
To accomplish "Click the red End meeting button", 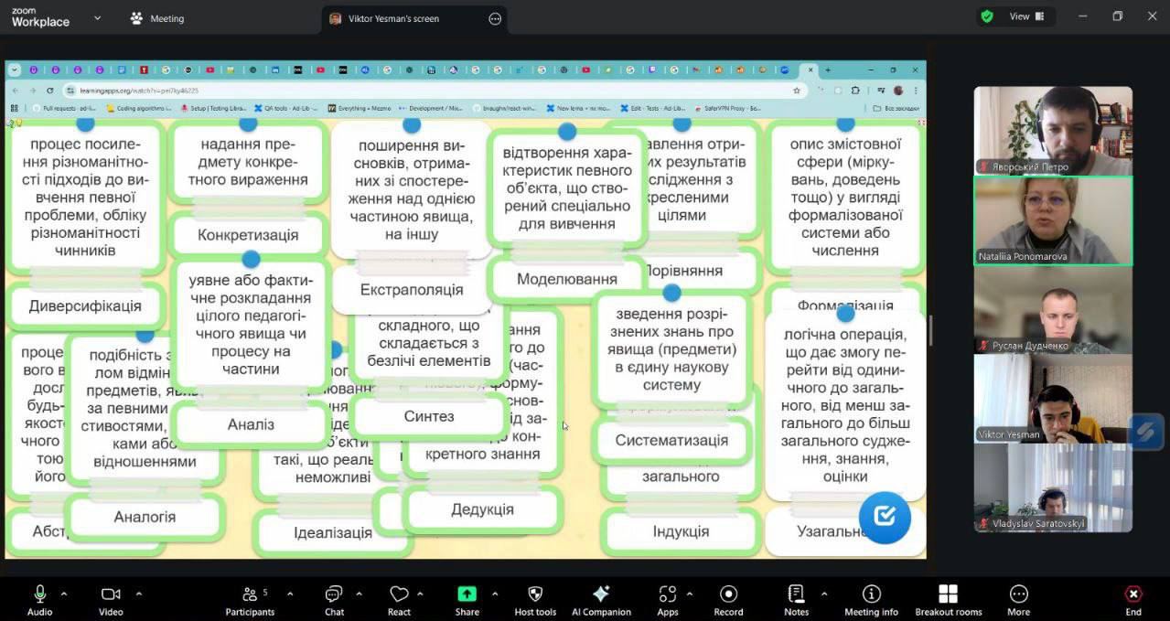I will click(x=1133, y=600).
